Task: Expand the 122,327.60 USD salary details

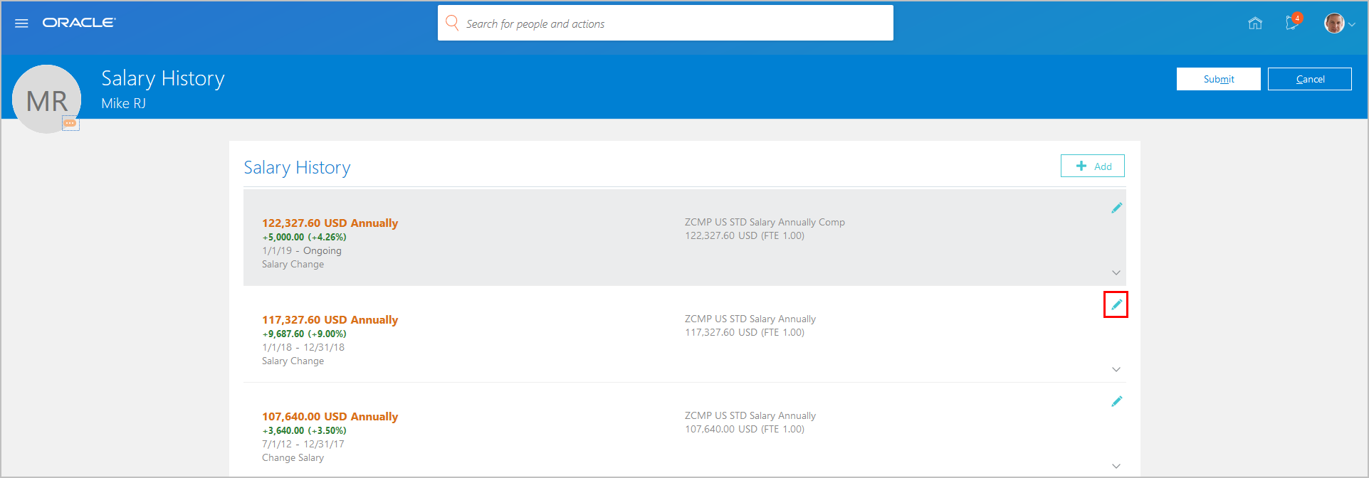Action: click(x=1116, y=272)
